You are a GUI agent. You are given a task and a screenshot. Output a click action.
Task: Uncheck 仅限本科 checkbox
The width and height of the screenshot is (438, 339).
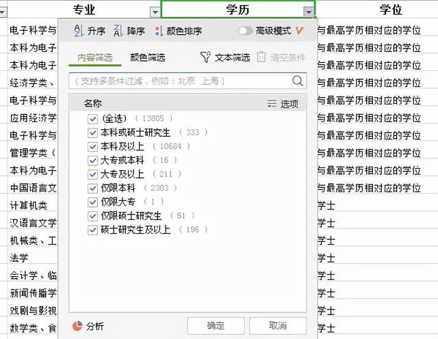tap(92, 189)
